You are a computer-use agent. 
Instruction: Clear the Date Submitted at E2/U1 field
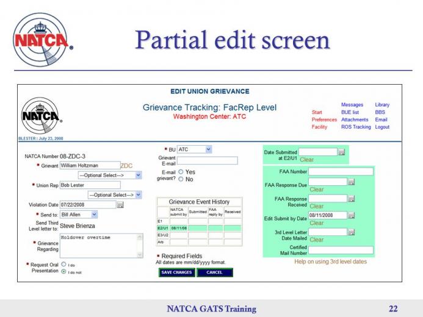(307, 160)
